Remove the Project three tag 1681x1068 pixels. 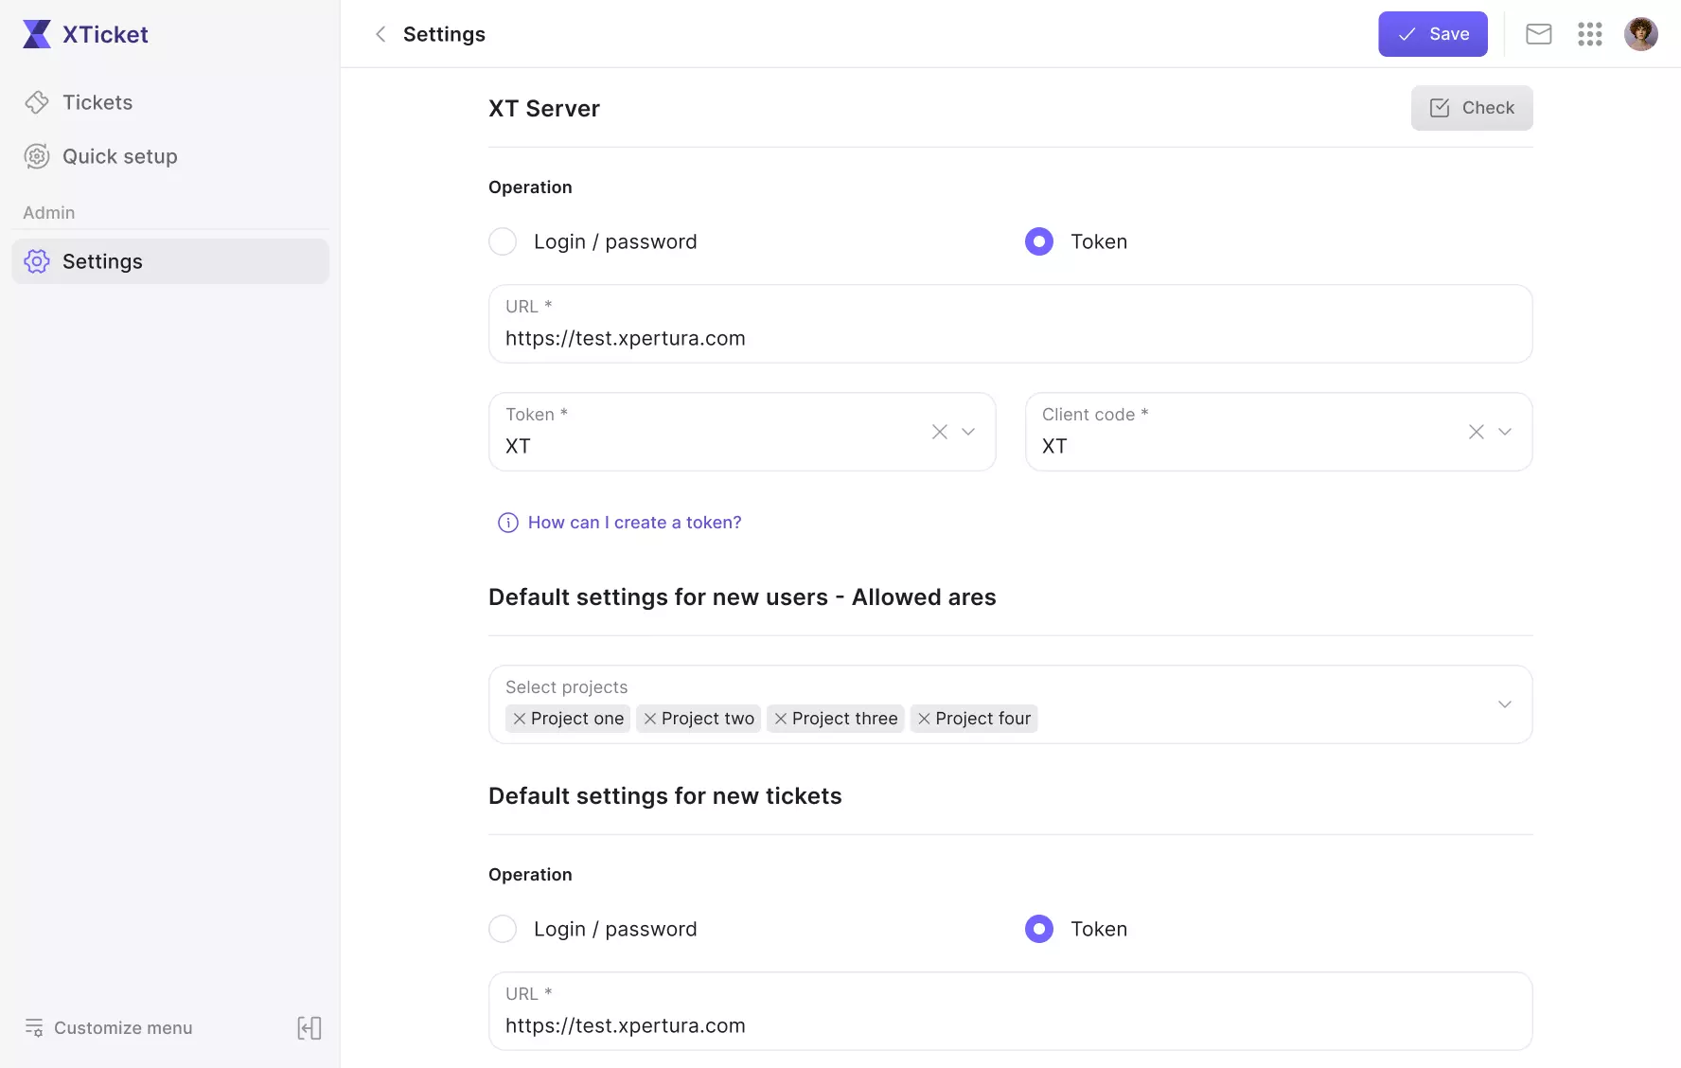coord(781,719)
